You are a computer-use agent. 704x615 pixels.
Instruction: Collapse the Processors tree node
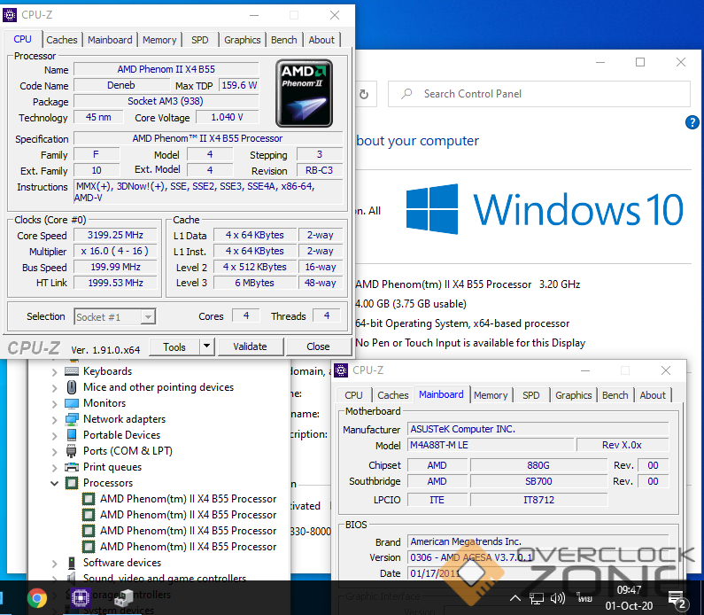pyautogui.click(x=55, y=483)
